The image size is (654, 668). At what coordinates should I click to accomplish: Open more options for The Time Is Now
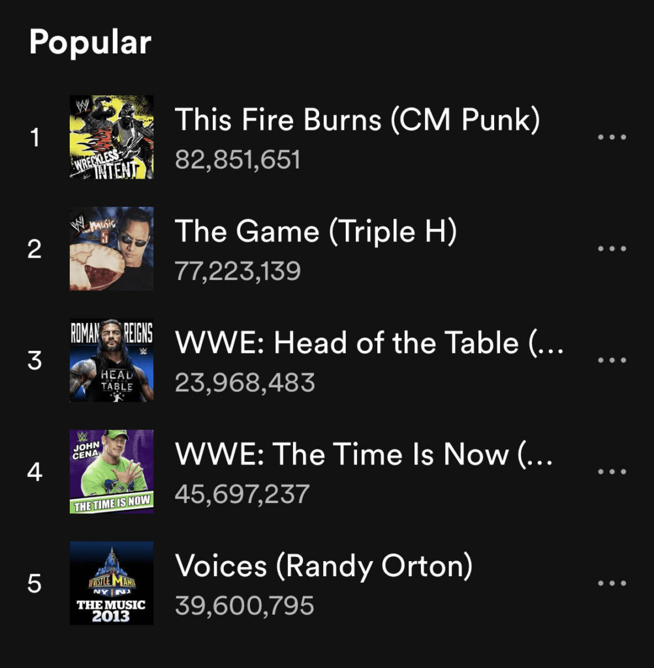click(612, 472)
